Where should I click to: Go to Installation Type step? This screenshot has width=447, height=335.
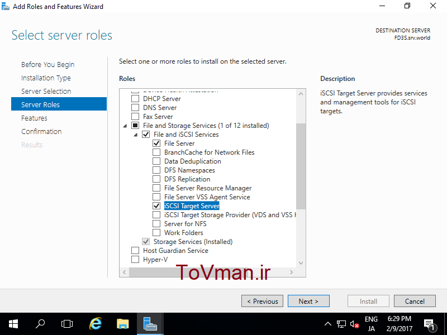[x=46, y=78]
